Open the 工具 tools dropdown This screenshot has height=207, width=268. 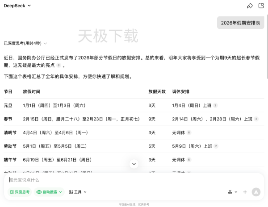coord(78,192)
